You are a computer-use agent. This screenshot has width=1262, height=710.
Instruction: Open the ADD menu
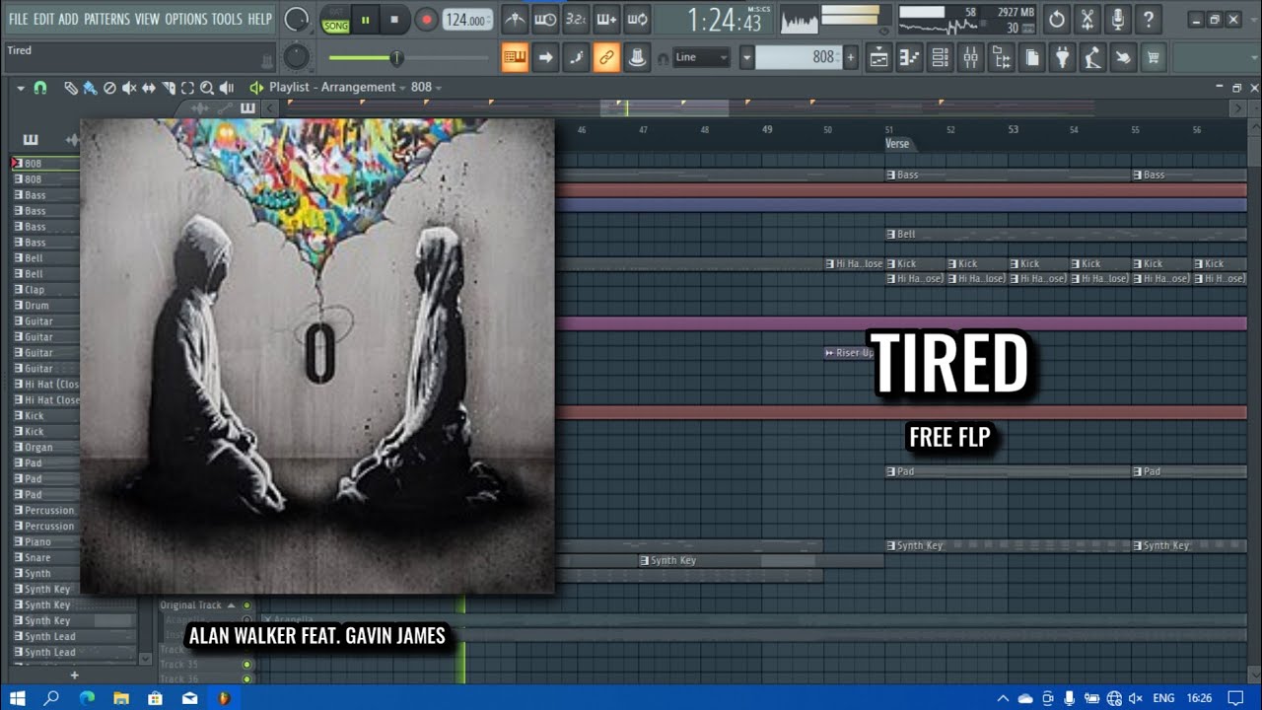coord(69,19)
